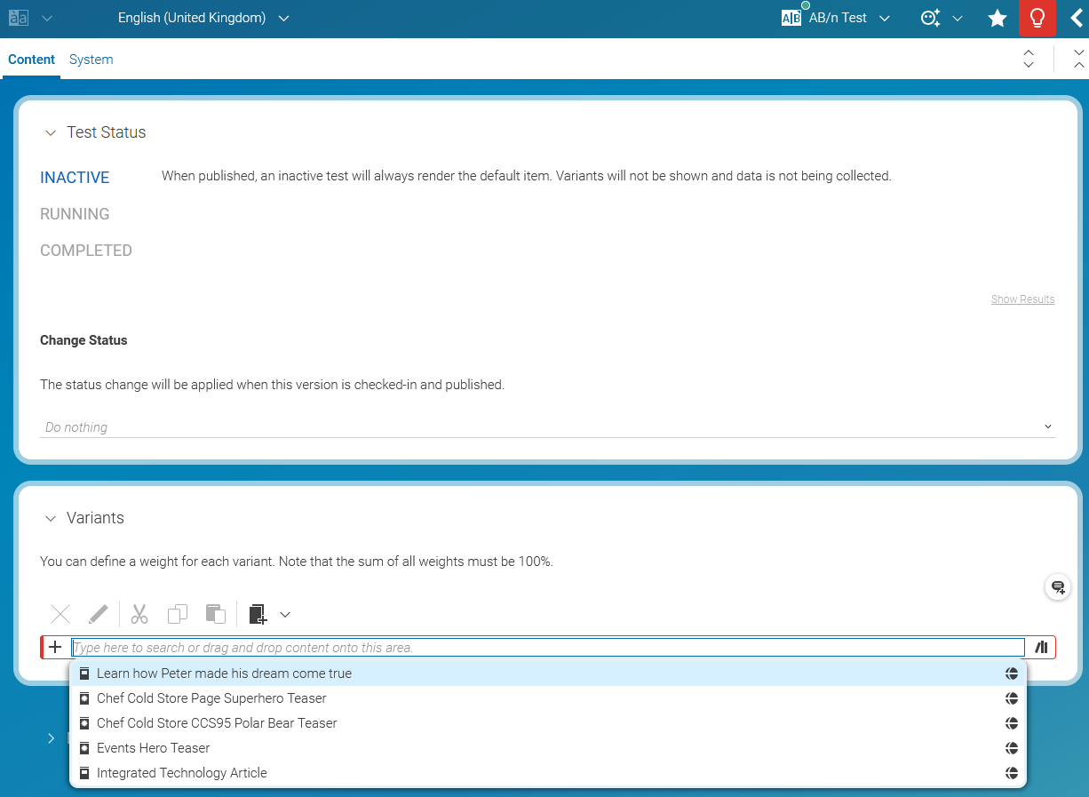Select the pencil edit icon in Variants toolbar
Viewport: 1089px width, 797px height.
98,614
